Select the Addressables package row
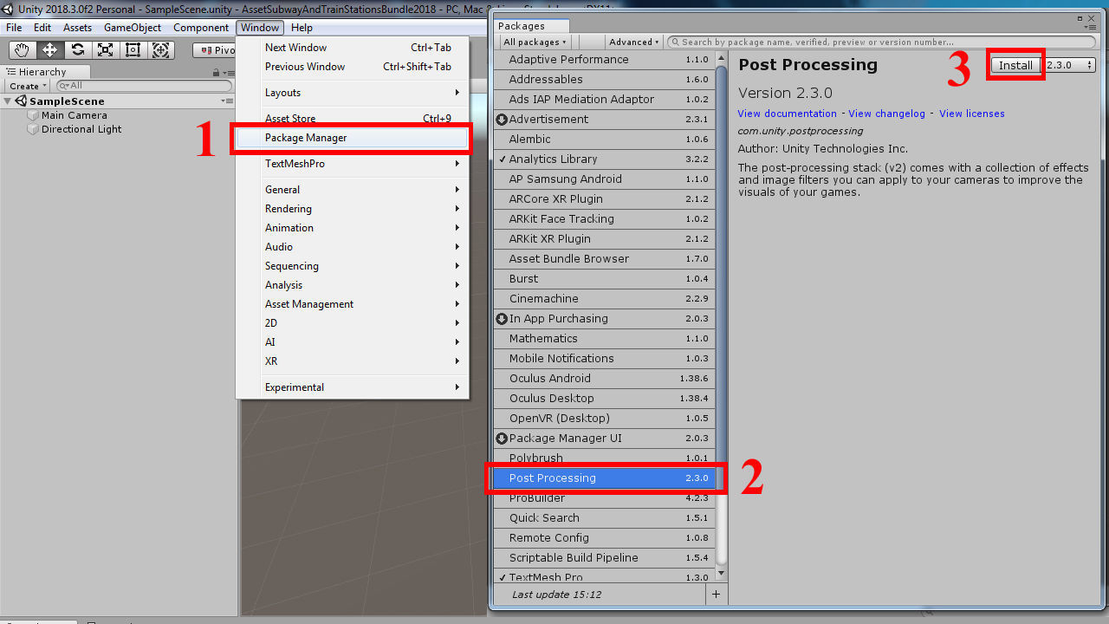Viewport: 1109px width, 624px height. point(605,80)
